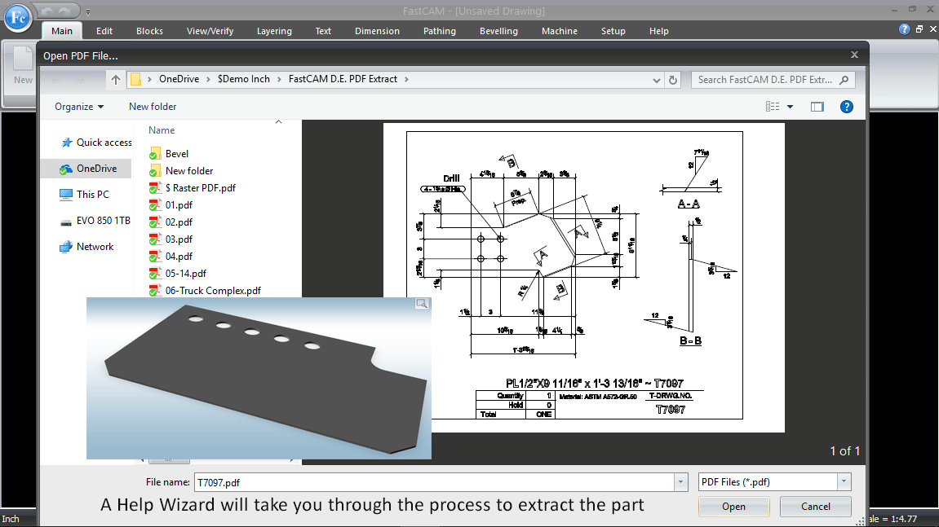Viewport: 939px width, 527px height.
Task: Collapse the Name column sort arrow
Action: 278,122
